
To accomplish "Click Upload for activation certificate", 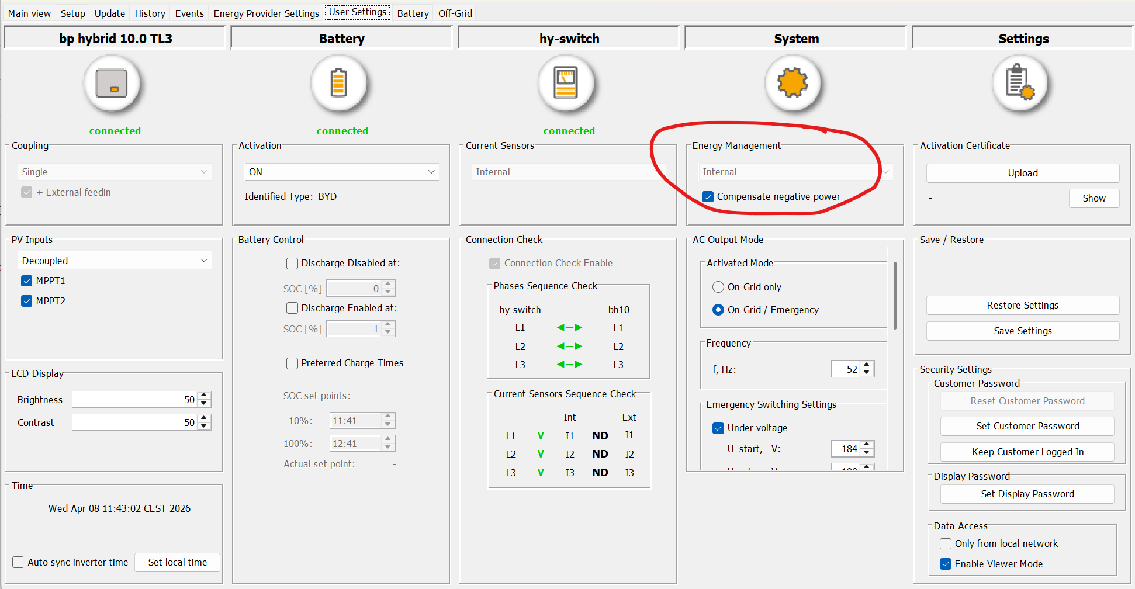I will 1022,173.
